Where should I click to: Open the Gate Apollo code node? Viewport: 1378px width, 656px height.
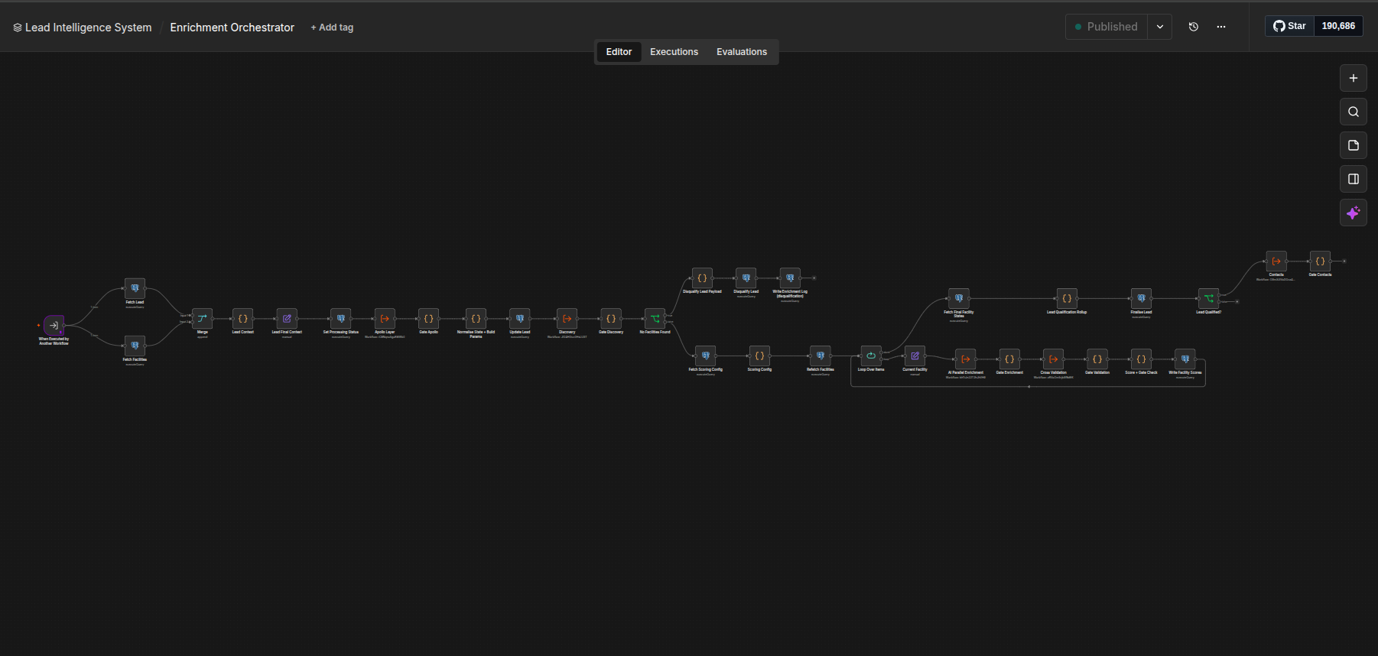click(x=428, y=318)
